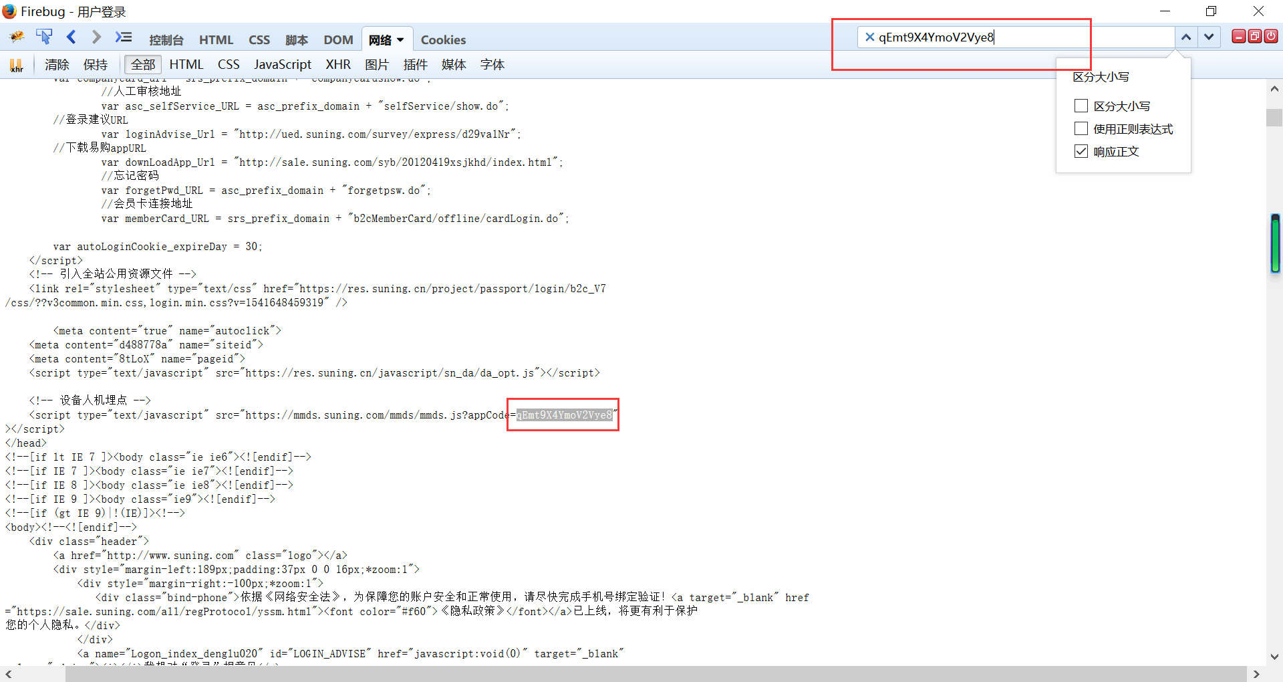The width and height of the screenshot is (1283, 682).
Task: Click the line 'var autoLoginCookie_expireDay = 30;'
Action: (x=158, y=247)
